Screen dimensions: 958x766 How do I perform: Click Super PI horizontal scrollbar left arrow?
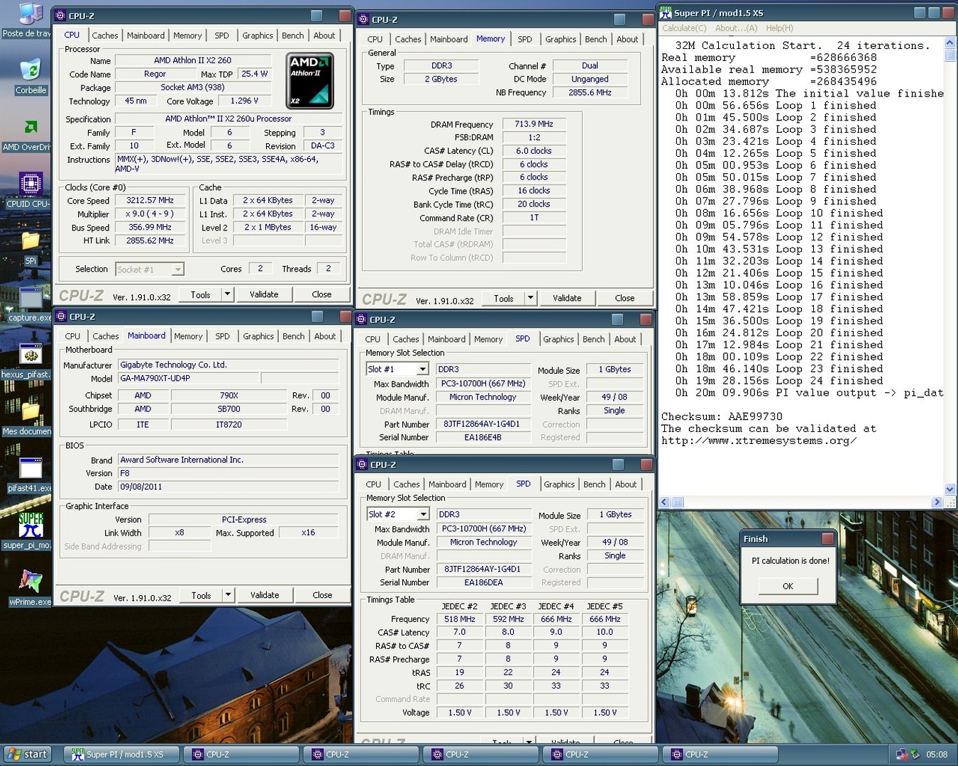tap(665, 501)
